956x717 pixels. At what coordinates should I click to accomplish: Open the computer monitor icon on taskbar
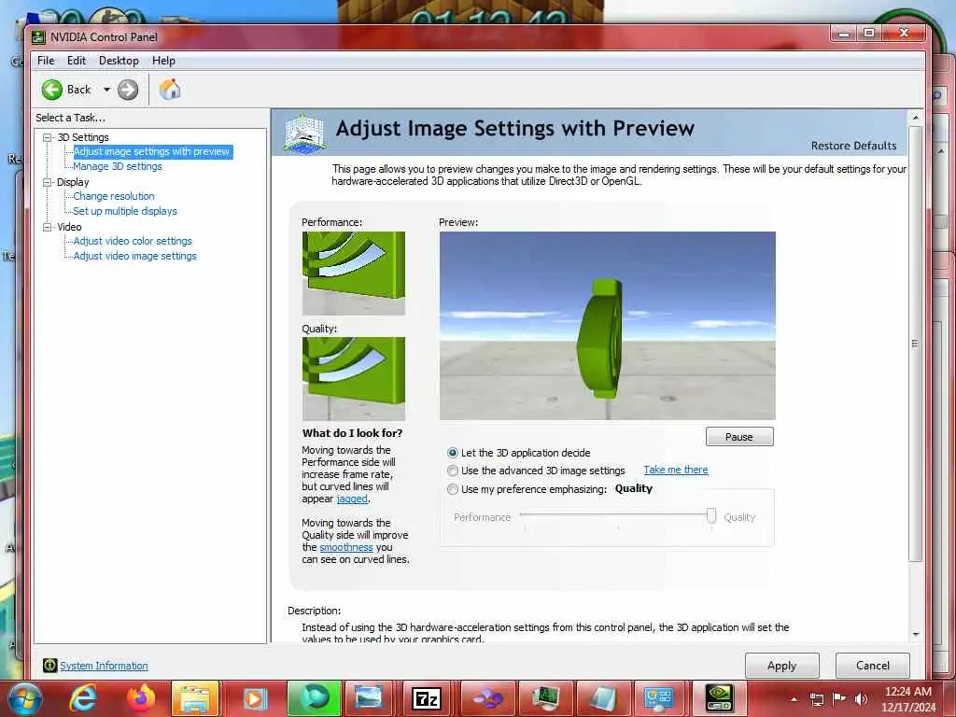tap(545, 698)
